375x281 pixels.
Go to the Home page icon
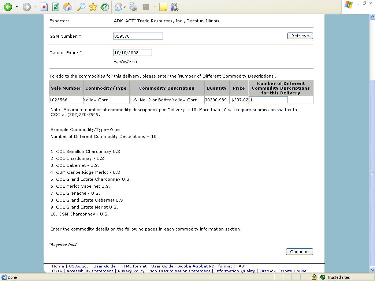pos(67,7)
